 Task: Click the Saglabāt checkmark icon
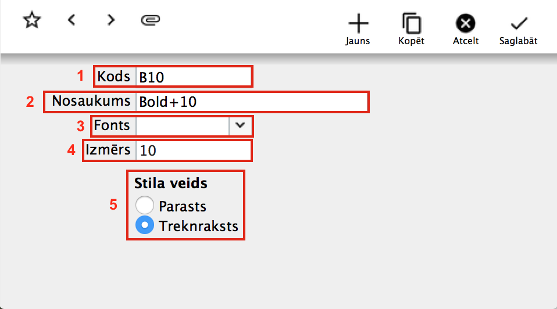(x=518, y=24)
